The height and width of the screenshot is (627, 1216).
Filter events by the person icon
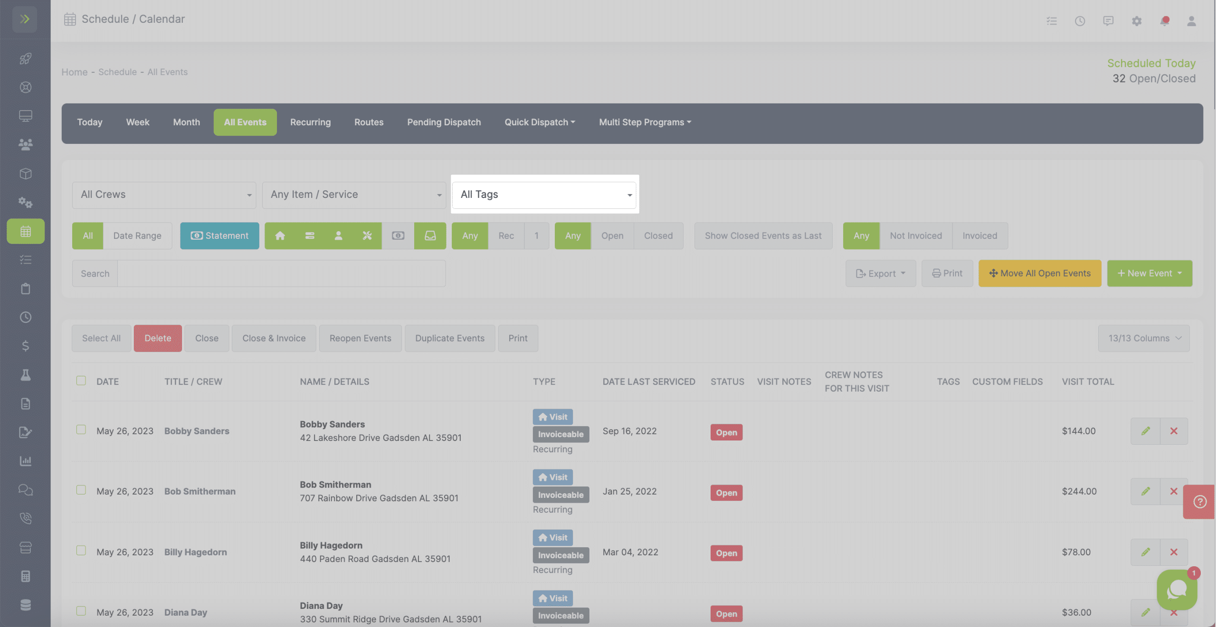coord(338,236)
